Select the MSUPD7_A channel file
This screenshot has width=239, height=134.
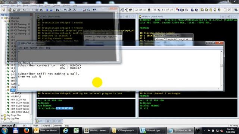(16, 93)
